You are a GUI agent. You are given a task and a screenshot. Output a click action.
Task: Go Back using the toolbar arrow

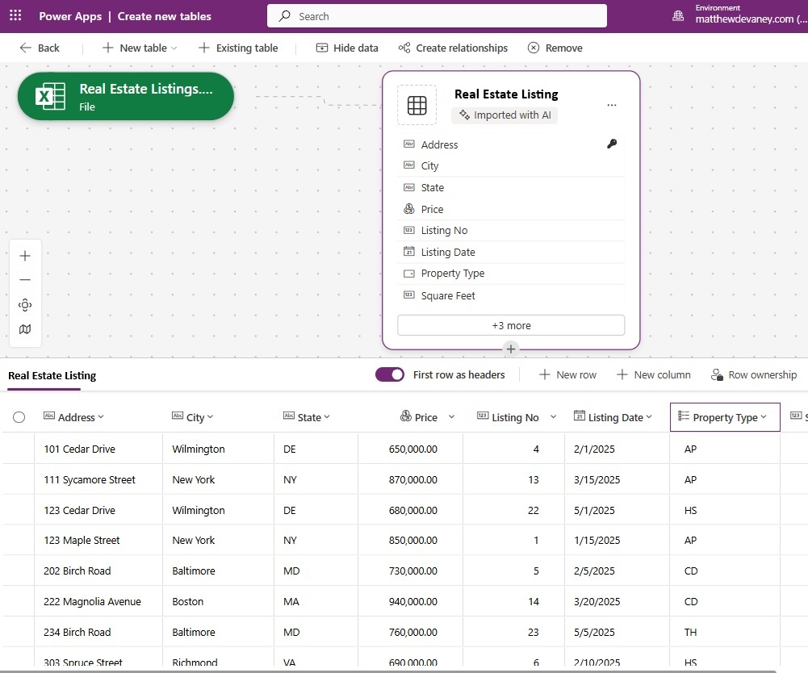(40, 48)
